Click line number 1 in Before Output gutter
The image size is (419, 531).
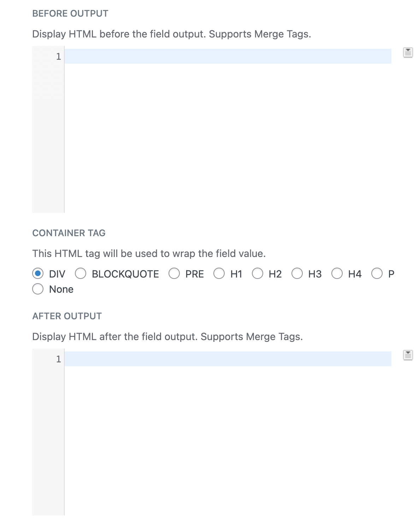click(x=59, y=57)
